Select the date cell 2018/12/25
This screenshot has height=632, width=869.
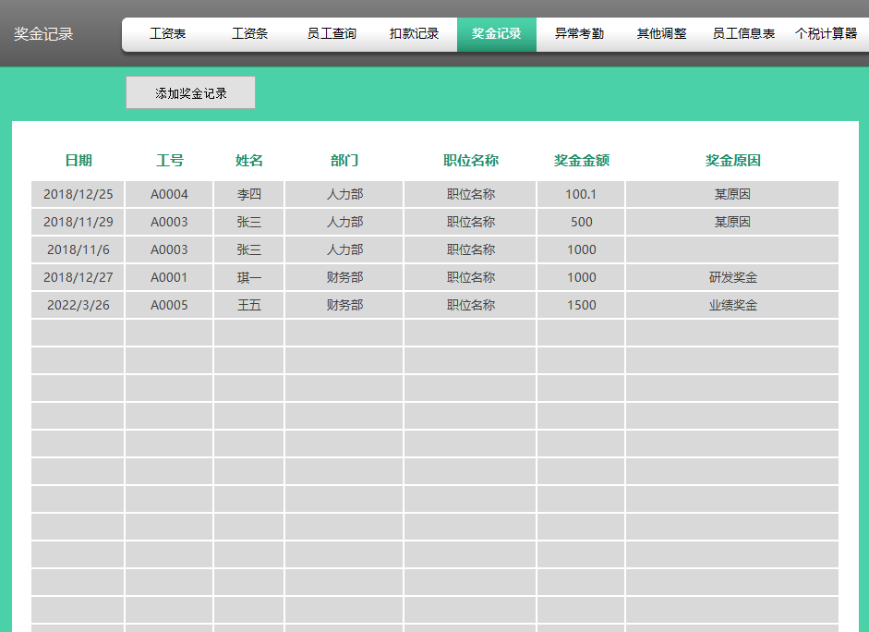tap(77, 194)
